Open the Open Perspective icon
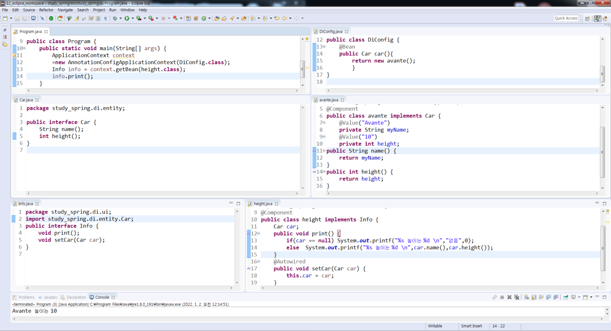Image resolution: width=611 pixels, height=331 pixels. click(x=587, y=18)
